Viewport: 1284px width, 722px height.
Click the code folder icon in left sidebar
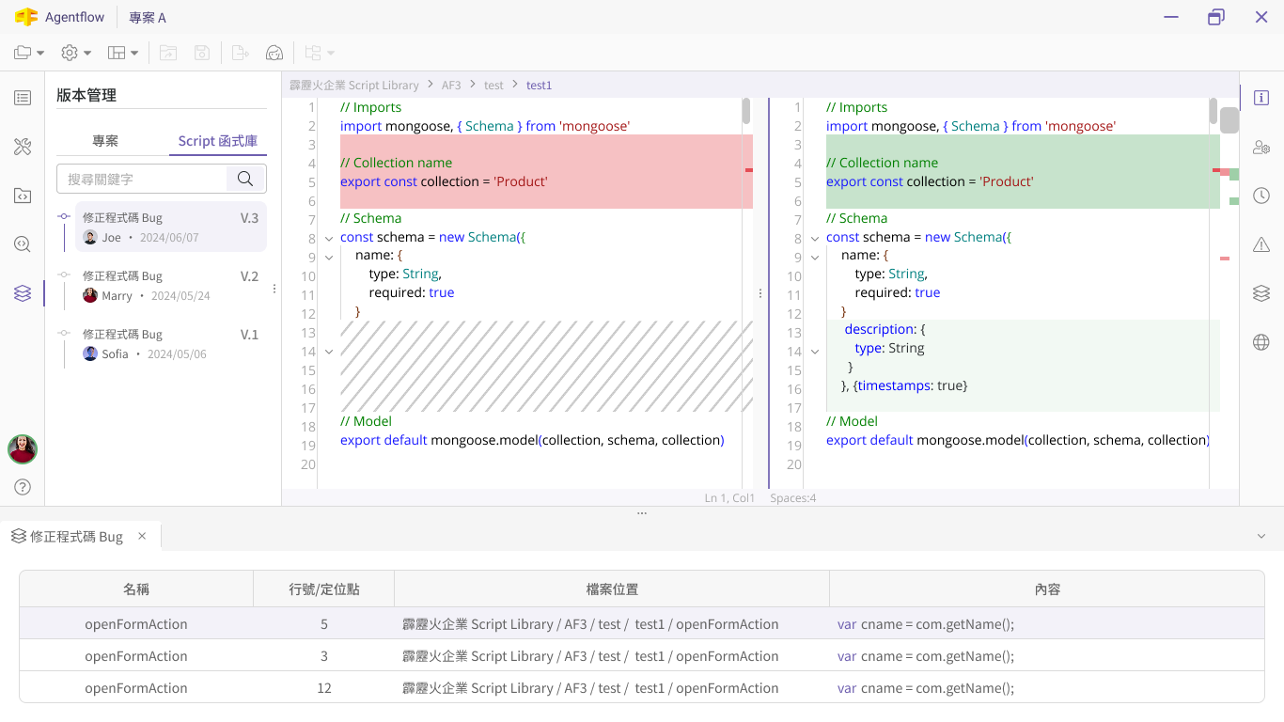tap(23, 196)
